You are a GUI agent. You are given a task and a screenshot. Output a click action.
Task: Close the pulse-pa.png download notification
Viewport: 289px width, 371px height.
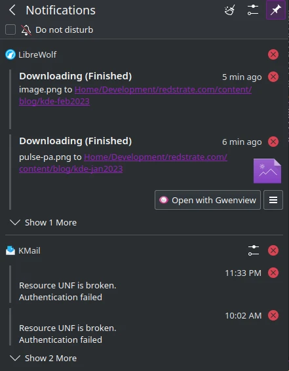[x=273, y=142]
